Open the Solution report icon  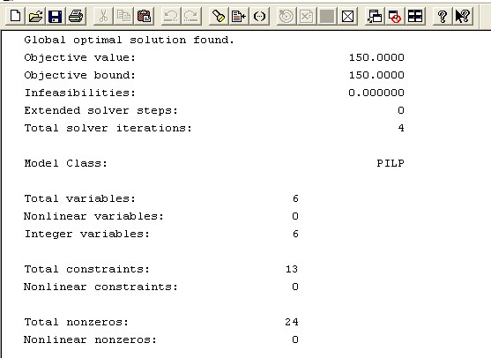tap(307, 16)
